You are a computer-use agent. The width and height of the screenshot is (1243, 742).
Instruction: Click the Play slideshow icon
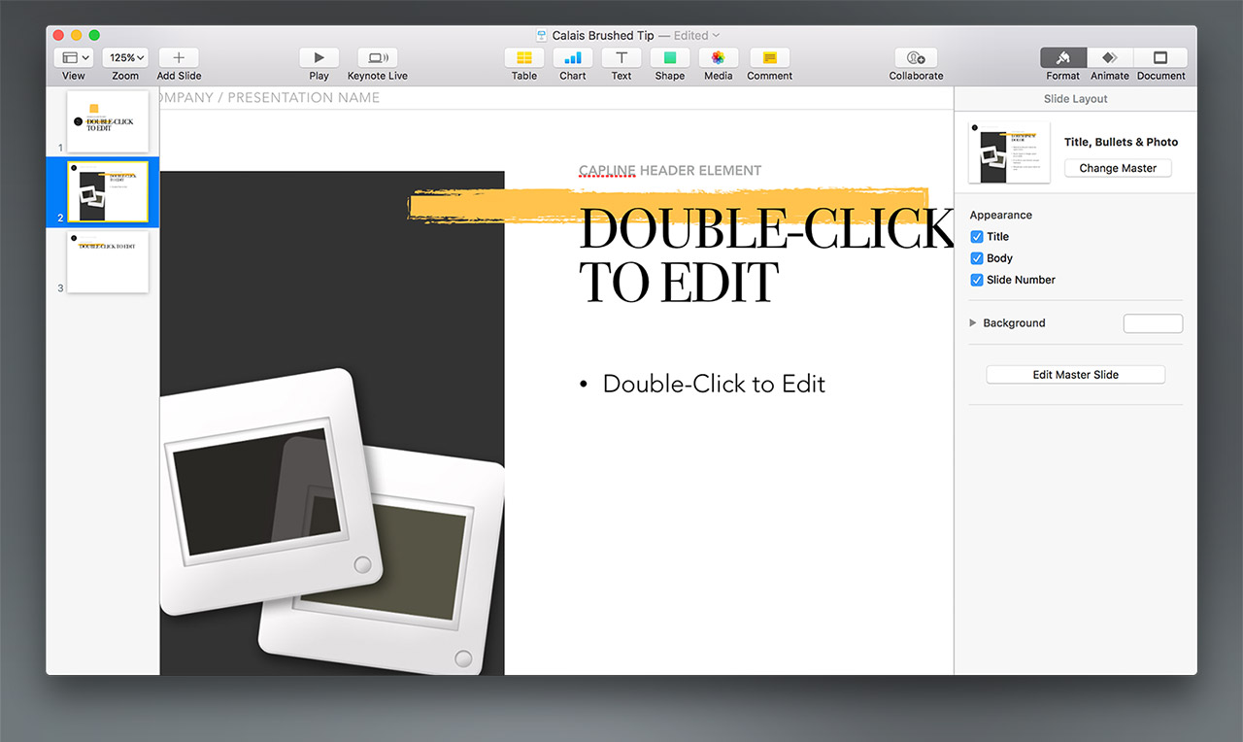tap(319, 58)
